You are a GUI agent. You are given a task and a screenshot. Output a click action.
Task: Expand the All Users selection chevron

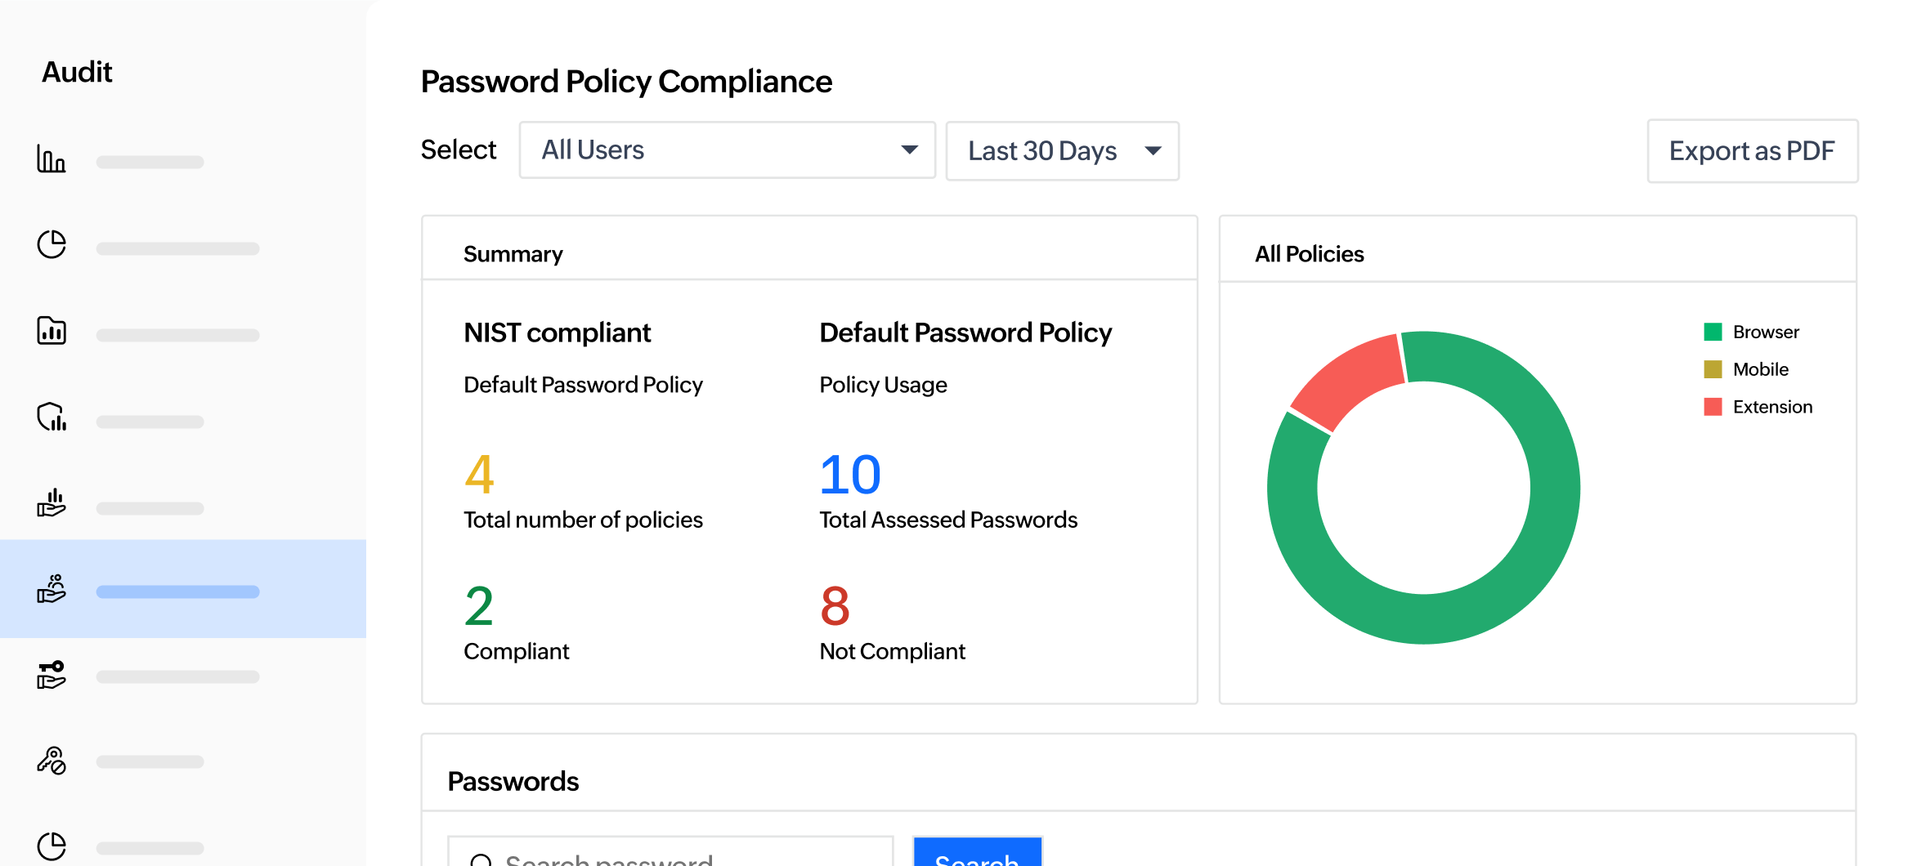[909, 150]
